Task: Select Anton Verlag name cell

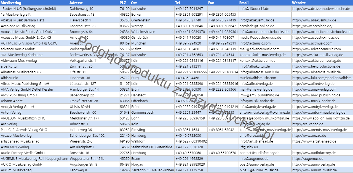Action: click(x=34, y=112)
